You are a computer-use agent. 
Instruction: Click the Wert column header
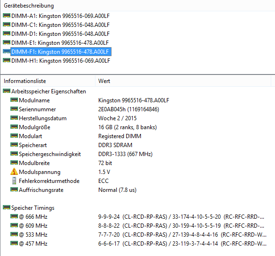point(104,81)
